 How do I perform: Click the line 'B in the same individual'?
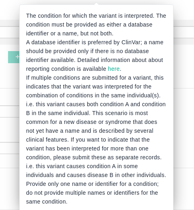[x=87, y=113]
